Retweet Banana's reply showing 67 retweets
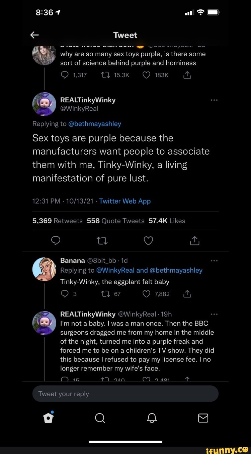The width and height of the screenshot is (251, 454). click(x=104, y=294)
